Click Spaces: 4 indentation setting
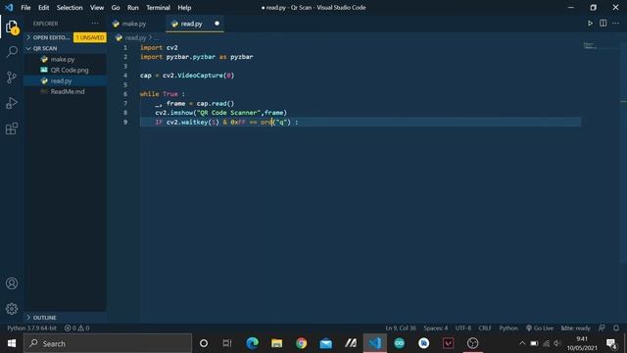 [435, 328]
